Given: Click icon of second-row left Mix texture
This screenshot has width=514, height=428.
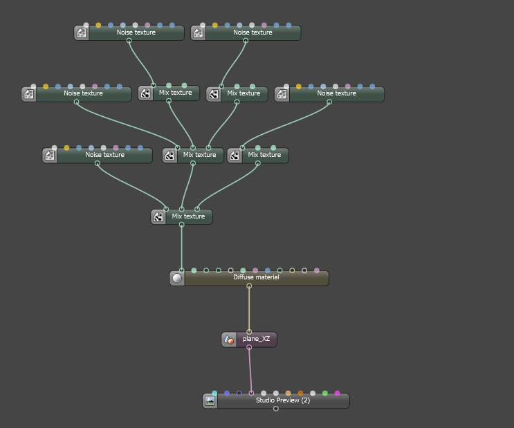Looking at the screenshot, I should 145,93.
